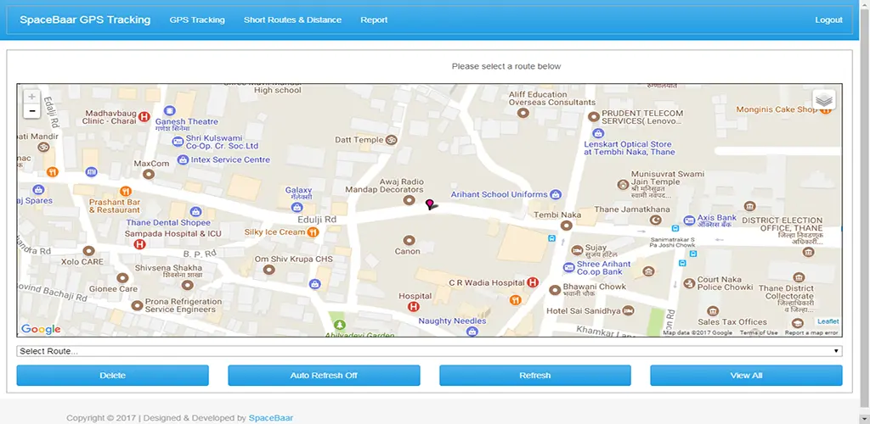This screenshot has width=870, height=424.
Task: Go to the Report menu item
Action: 374,20
